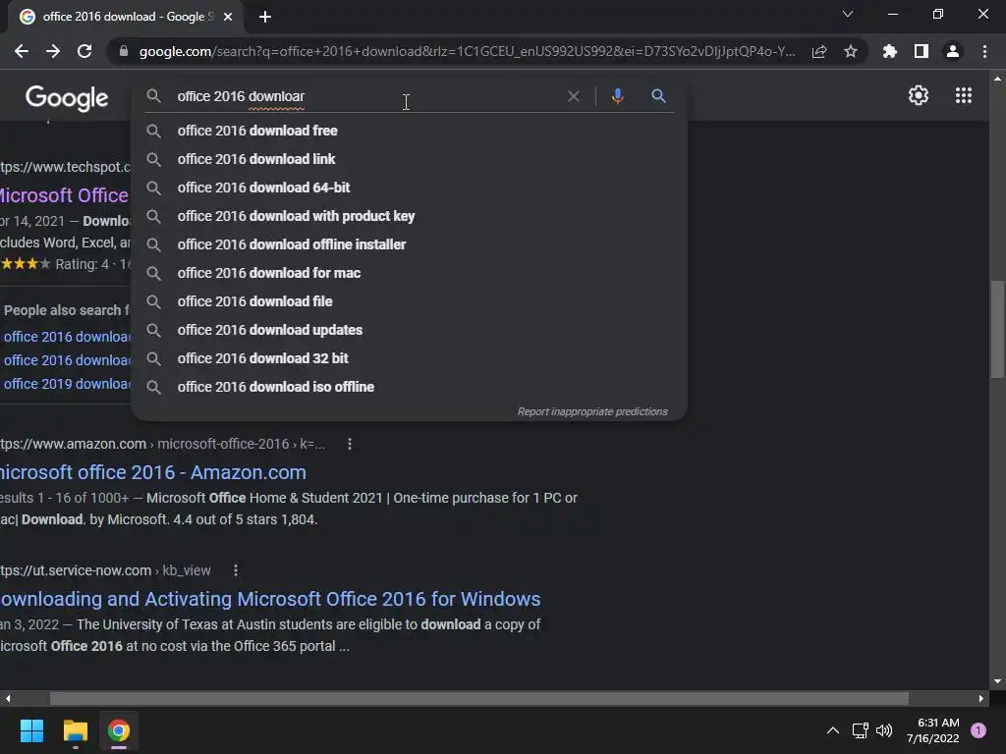1006x754 pixels.
Task: Go to the Google homepage logo
Action: pos(67,98)
